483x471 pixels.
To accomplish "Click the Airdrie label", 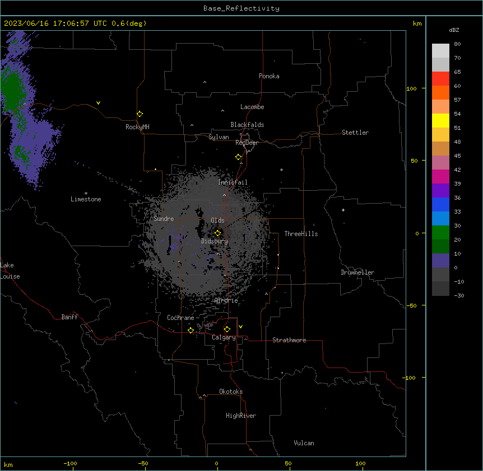I will 226,300.
